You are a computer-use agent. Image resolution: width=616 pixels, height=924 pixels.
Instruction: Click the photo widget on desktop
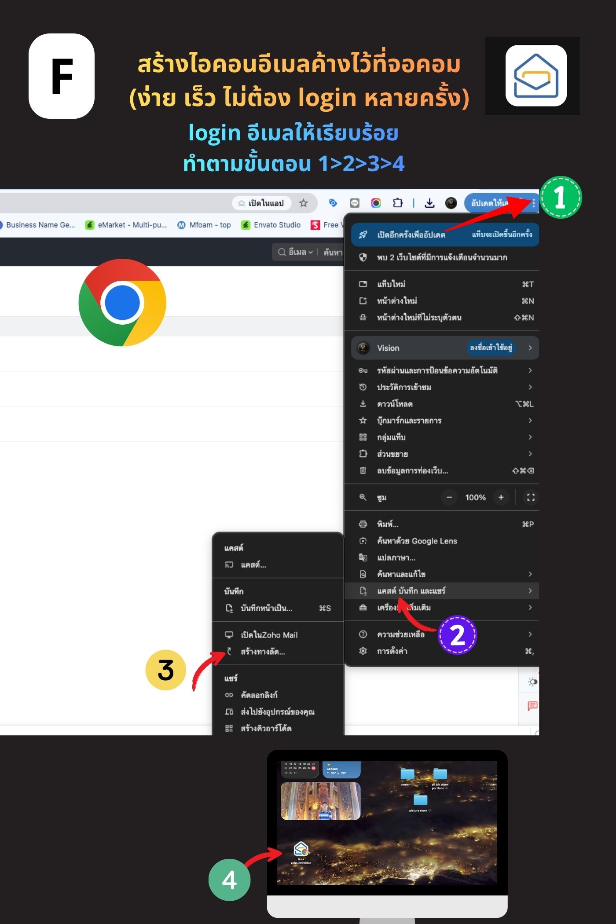click(x=320, y=801)
